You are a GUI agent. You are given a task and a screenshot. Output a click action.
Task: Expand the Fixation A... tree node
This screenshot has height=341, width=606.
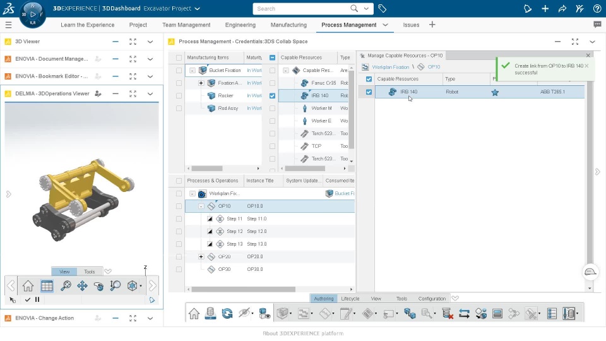[x=201, y=83]
